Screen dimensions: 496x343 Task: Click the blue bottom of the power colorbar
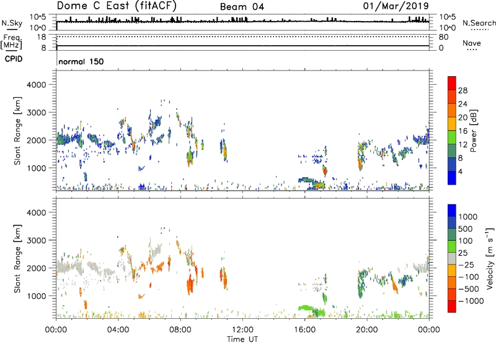(452, 178)
